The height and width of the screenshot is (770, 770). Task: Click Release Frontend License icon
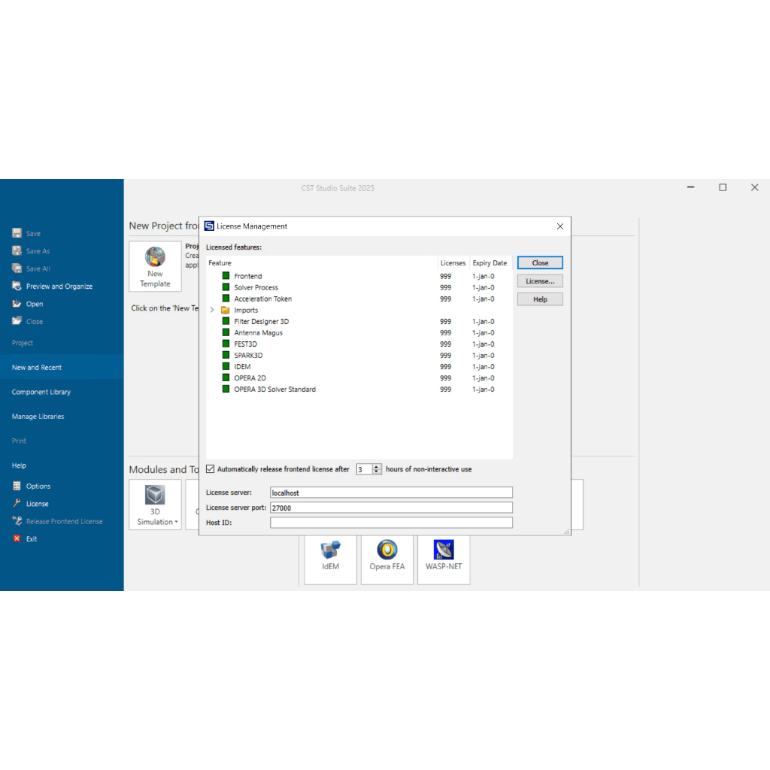17,521
